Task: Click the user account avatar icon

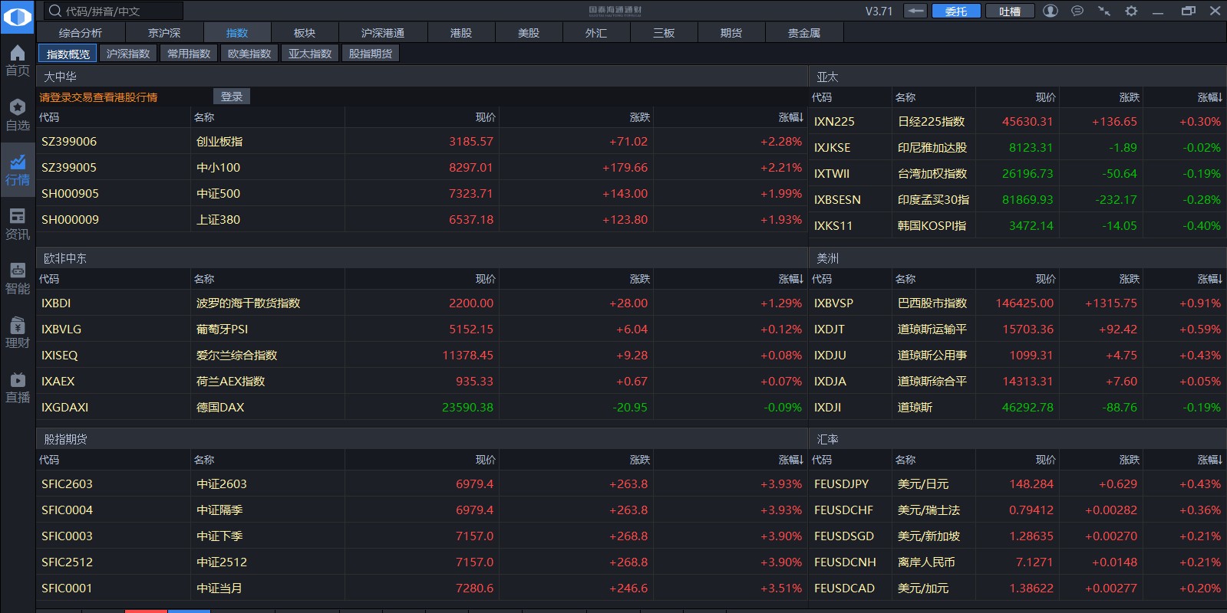Action: pos(1051,11)
